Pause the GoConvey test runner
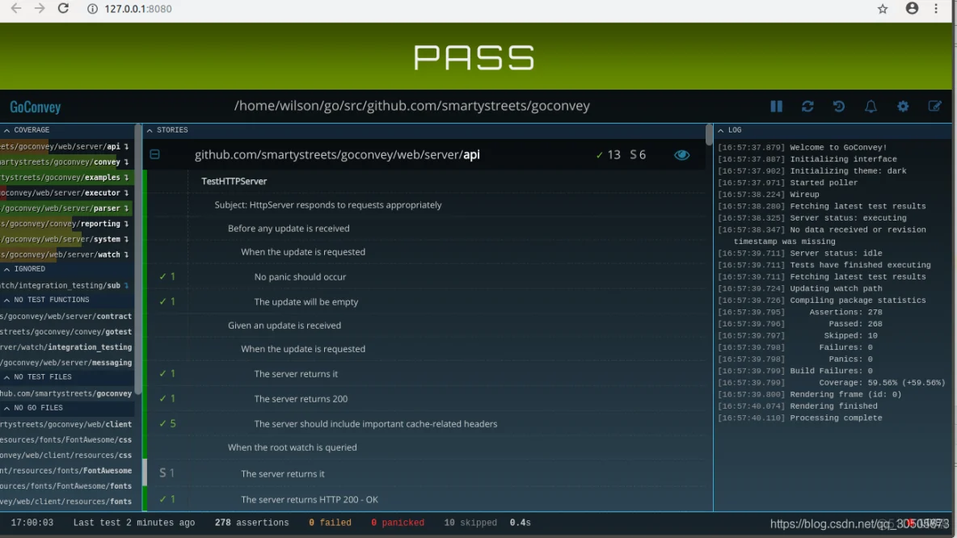Viewport: 957px width, 538px height. (776, 106)
